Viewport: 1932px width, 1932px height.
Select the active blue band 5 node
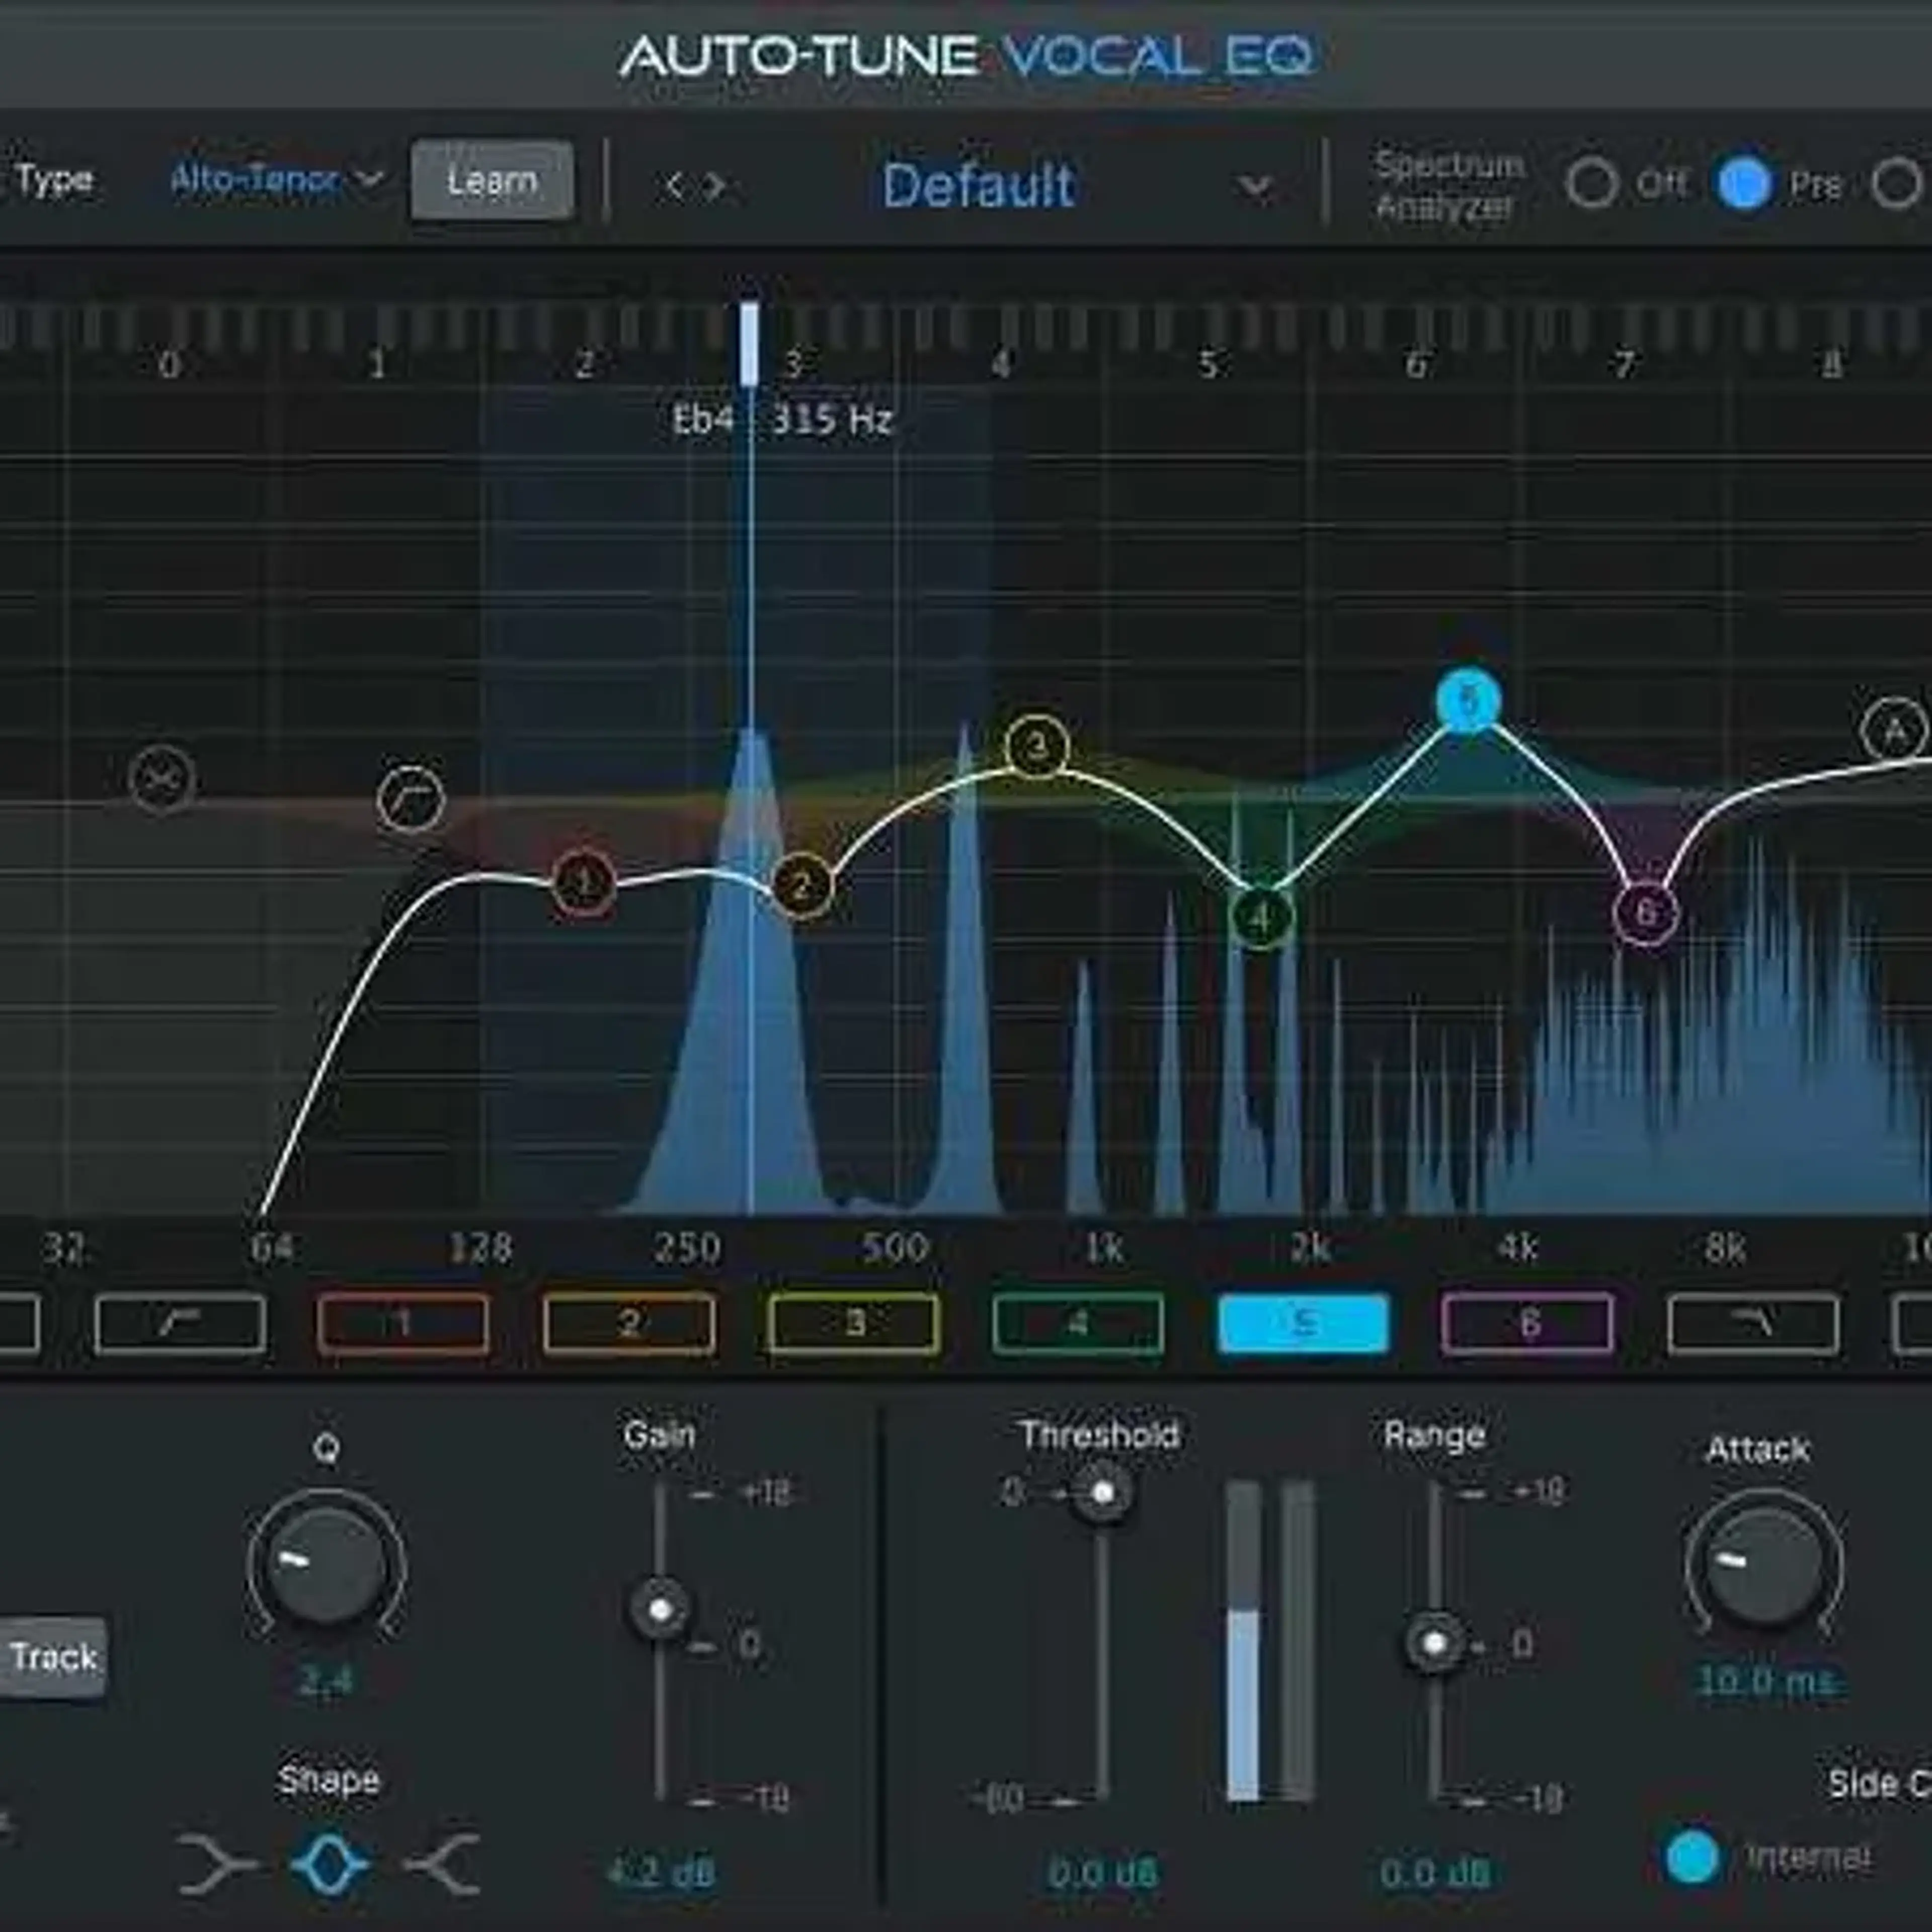tap(1468, 700)
